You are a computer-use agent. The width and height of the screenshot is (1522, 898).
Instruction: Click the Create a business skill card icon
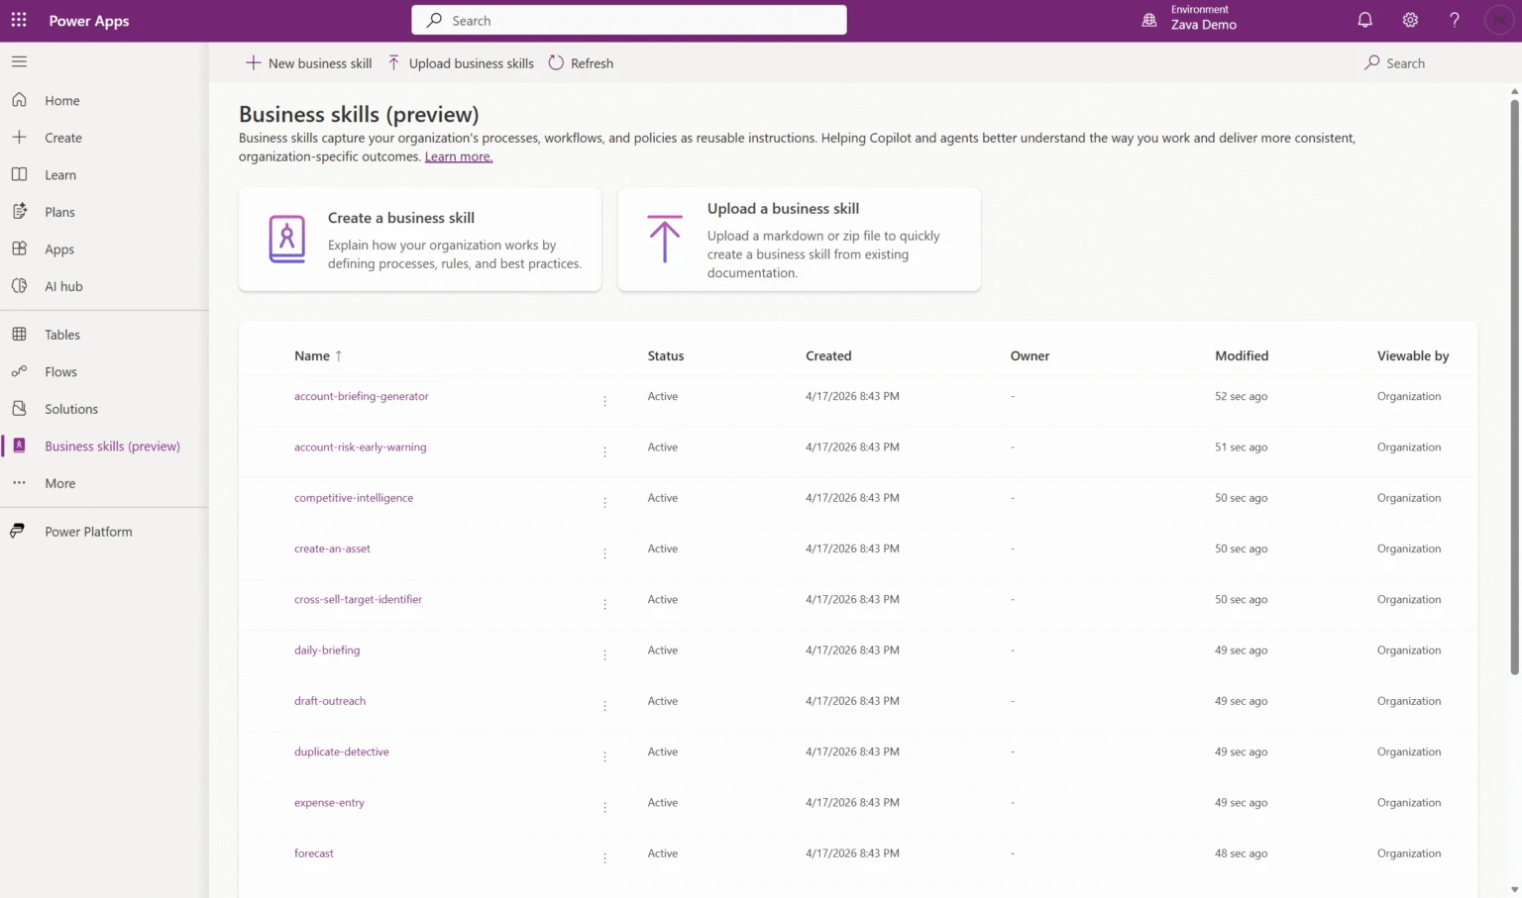(x=287, y=240)
